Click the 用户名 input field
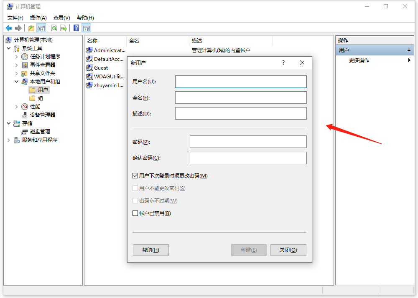Screen dimensions: 418x298 (x=241, y=82)
